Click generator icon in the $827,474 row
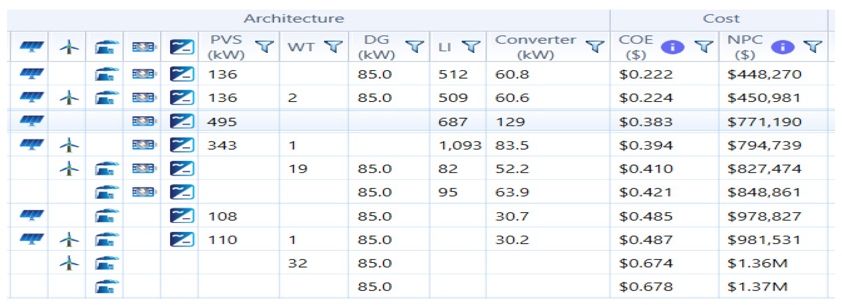This screenshot has width=842, height=305. 107,168
